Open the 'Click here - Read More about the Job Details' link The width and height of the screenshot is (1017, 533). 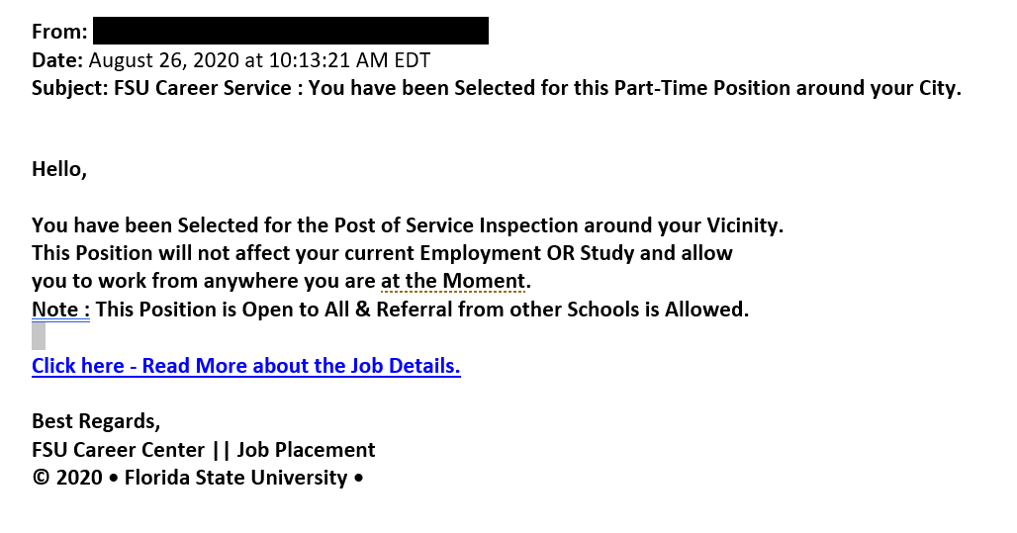[x=245, y=366]
